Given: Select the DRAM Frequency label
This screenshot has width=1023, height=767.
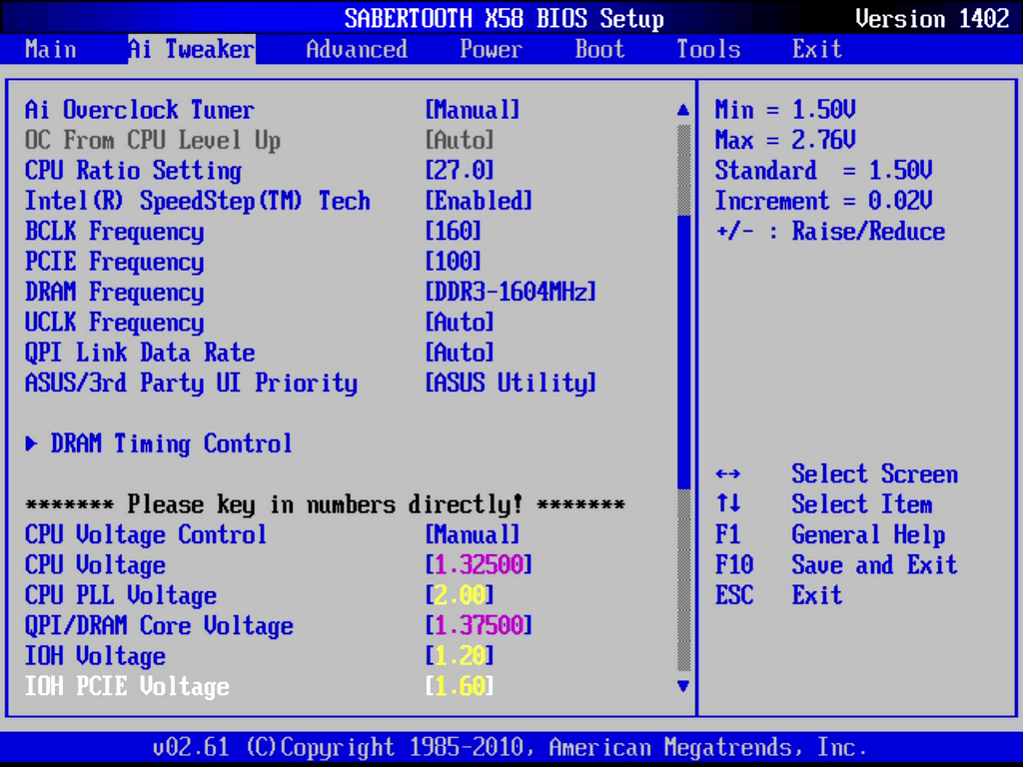Looking at the screenshot, I should point(114,293).
